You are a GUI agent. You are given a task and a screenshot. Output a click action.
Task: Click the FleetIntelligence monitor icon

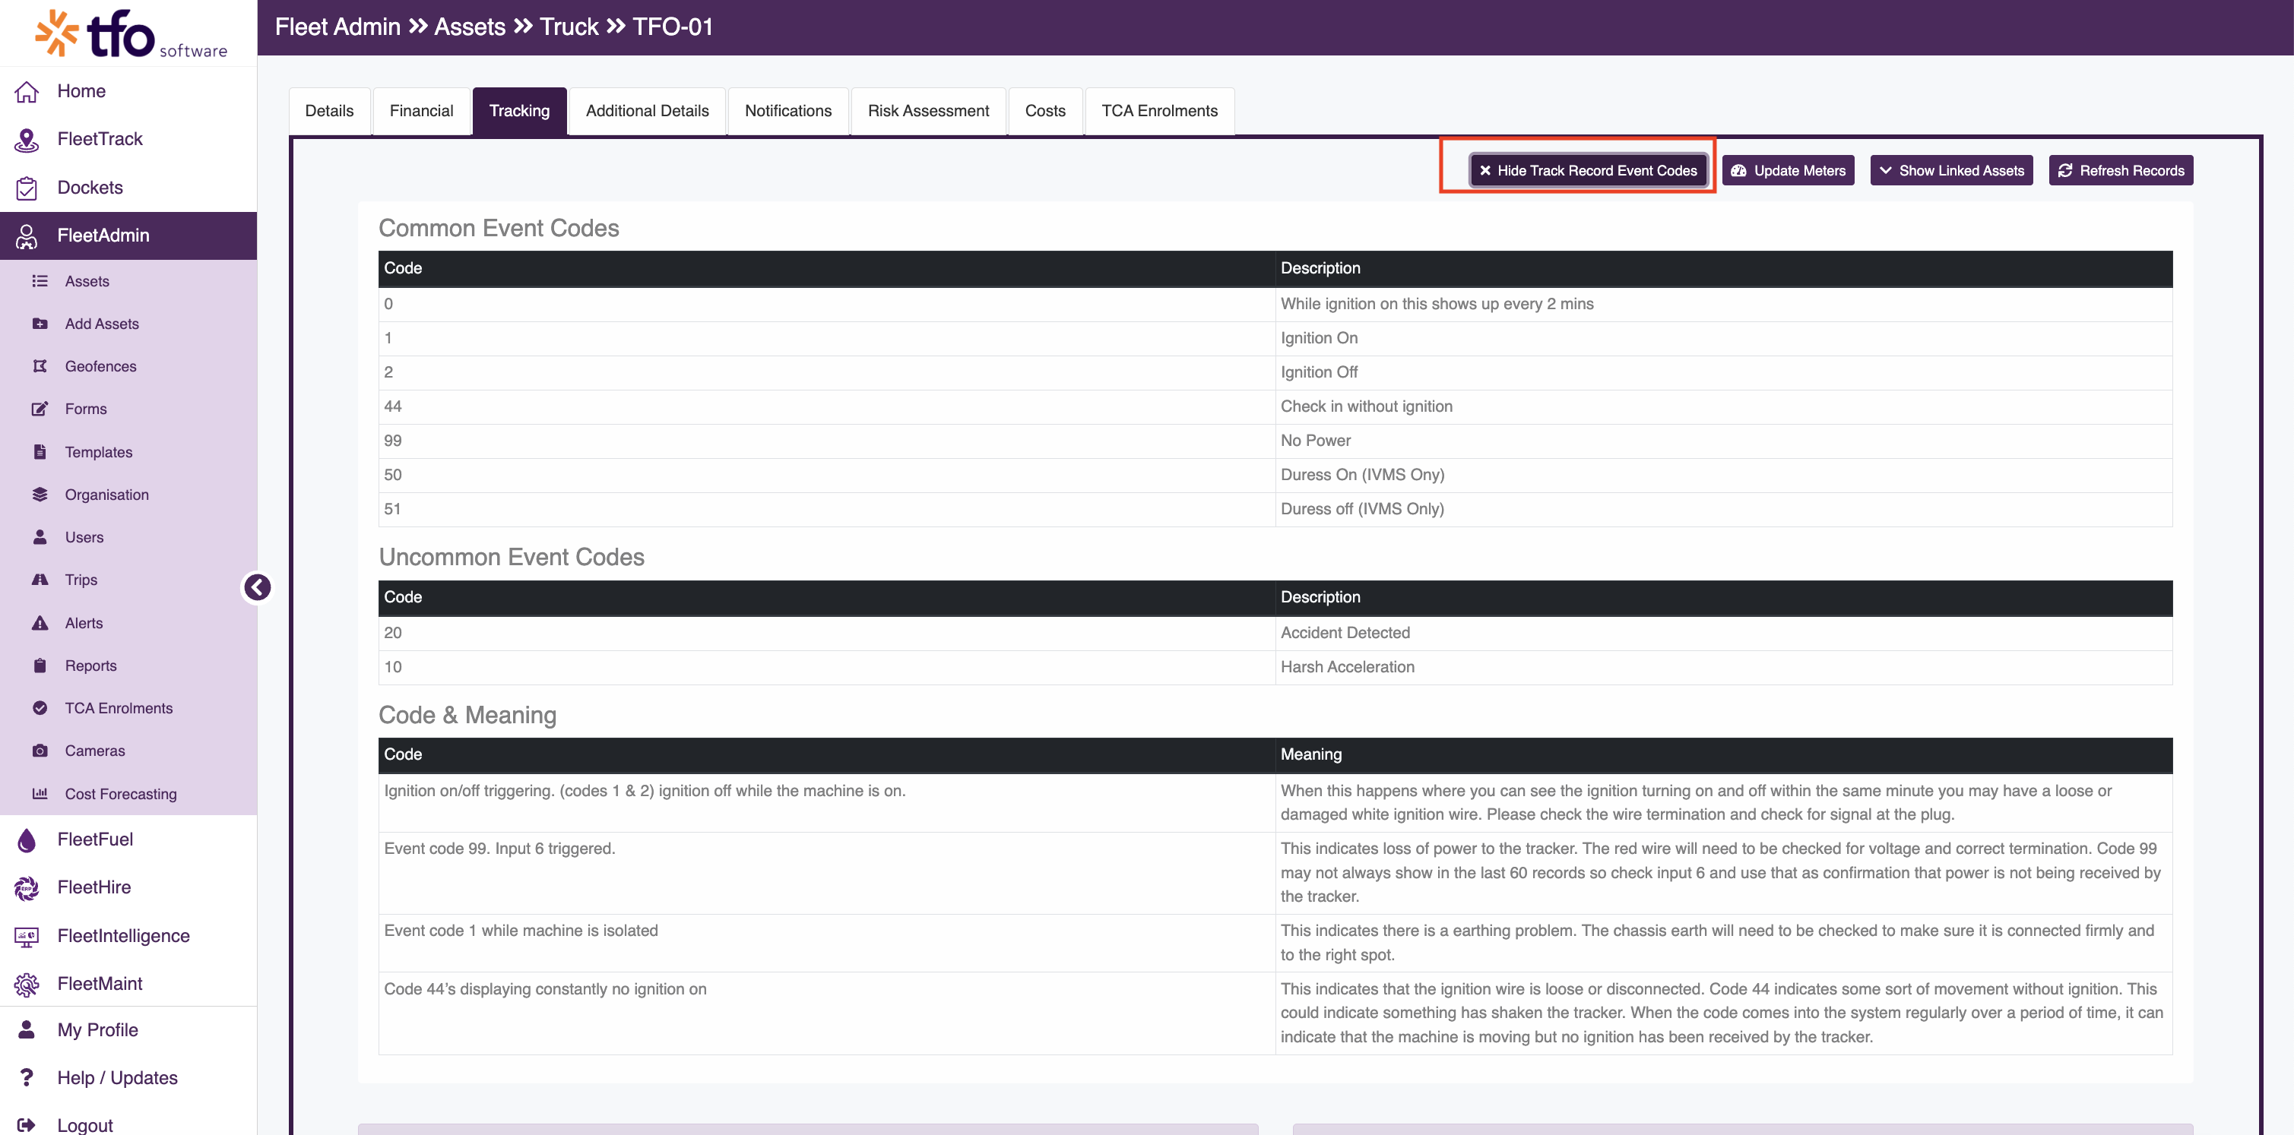[x=27, y=936]
